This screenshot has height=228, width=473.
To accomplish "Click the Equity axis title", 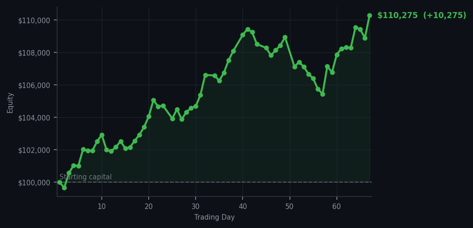I will [x=10, y=103].
